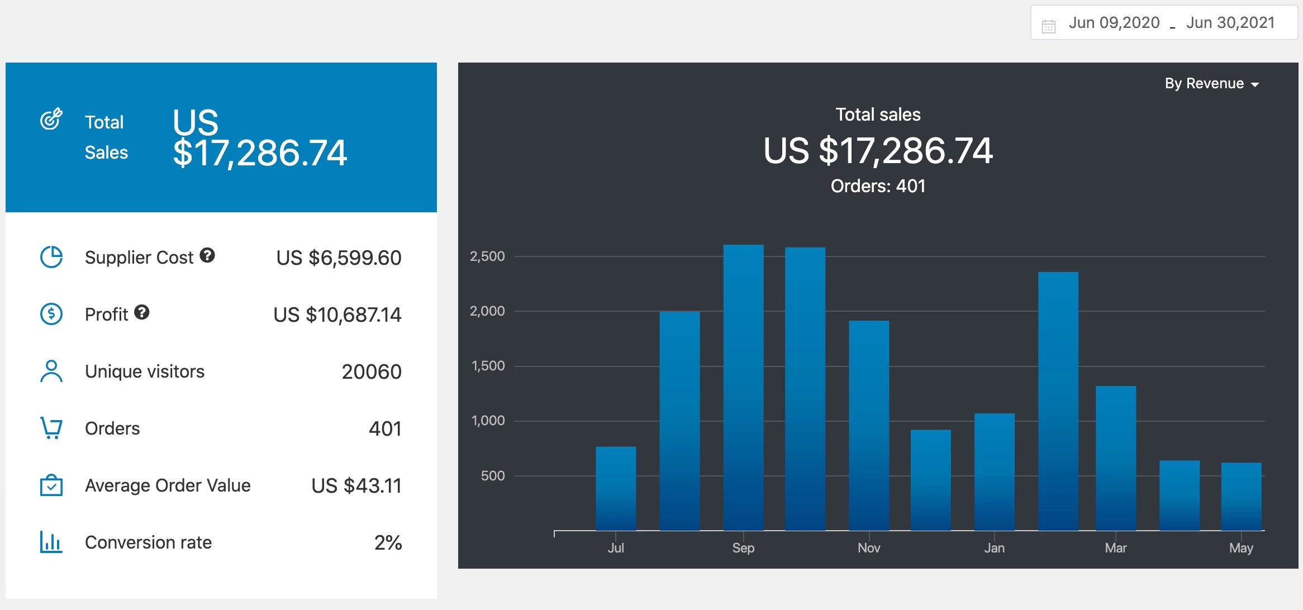This screenshot has height=610, width=1303.
Task: Click the Profit value US $10,687.14
Action: click(337, 314)
